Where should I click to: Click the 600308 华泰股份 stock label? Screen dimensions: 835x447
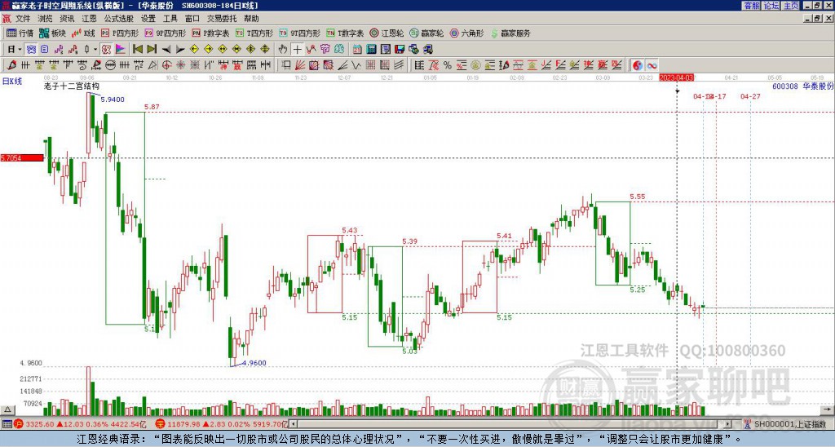(x=802, y=86)
